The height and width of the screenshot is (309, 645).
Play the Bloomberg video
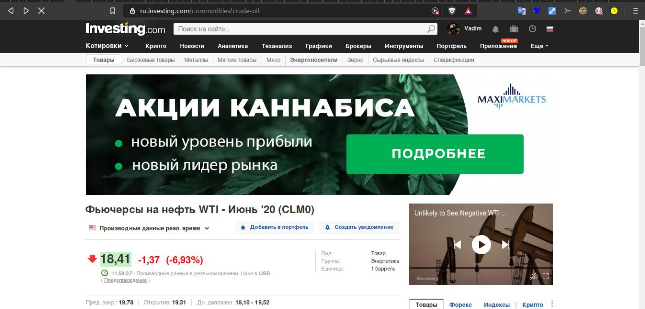click(x=481, y=245)
